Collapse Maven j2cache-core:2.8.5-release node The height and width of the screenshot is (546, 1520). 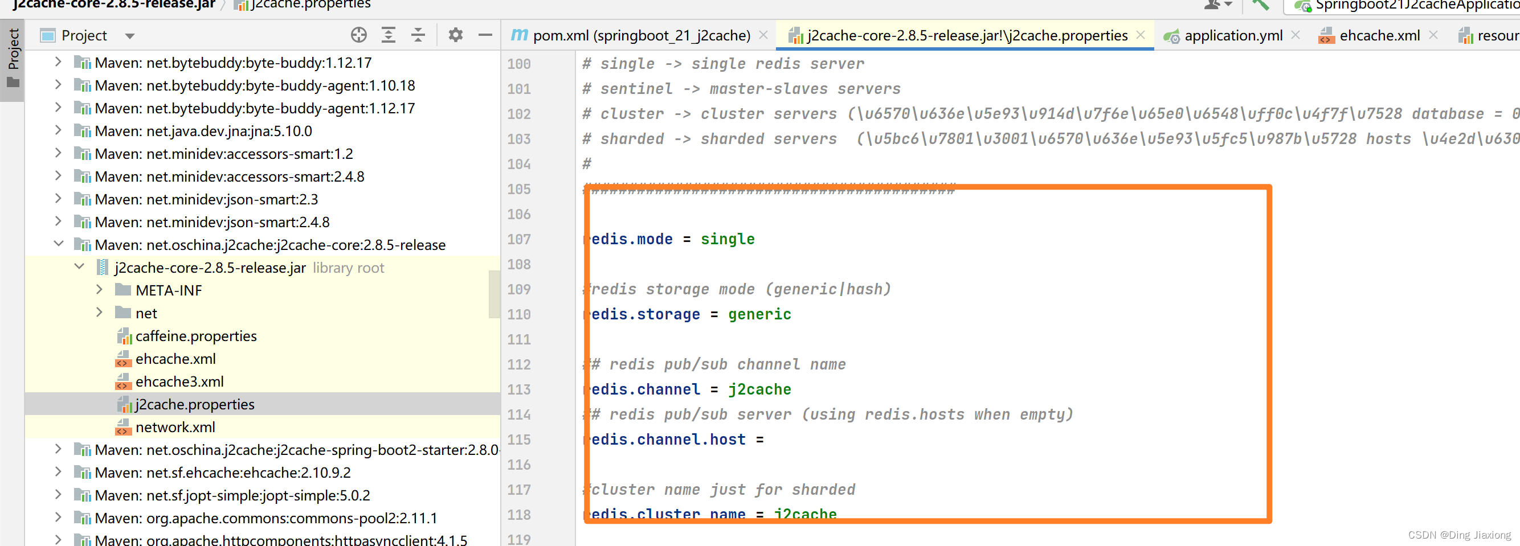[x=58, y=244]
